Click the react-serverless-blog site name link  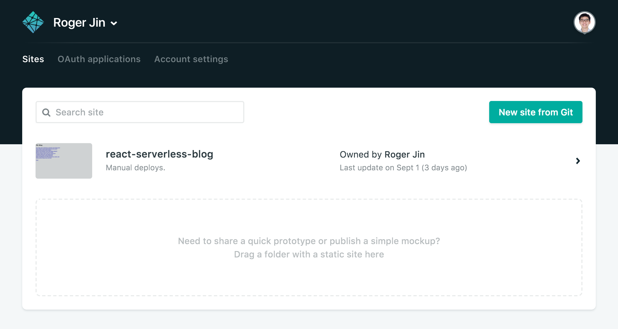(x=159, y=154)
